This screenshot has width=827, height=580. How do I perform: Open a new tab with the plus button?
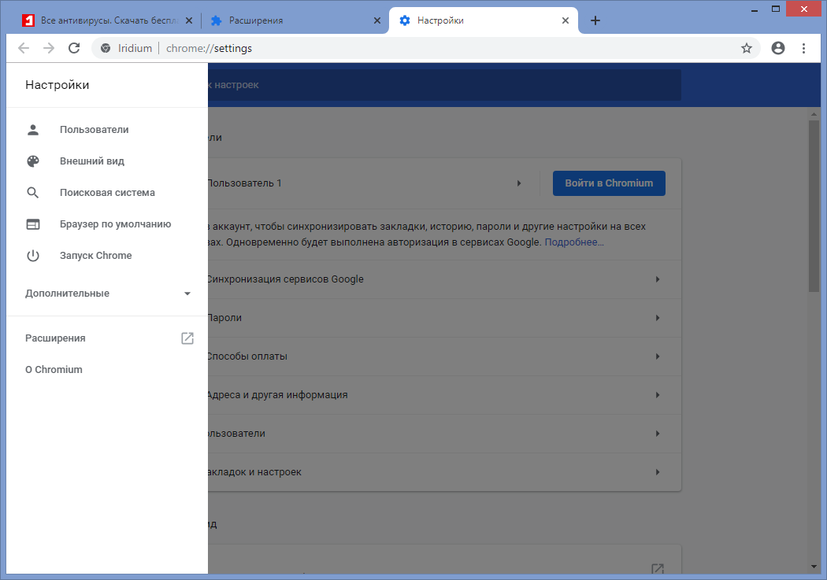595,20
